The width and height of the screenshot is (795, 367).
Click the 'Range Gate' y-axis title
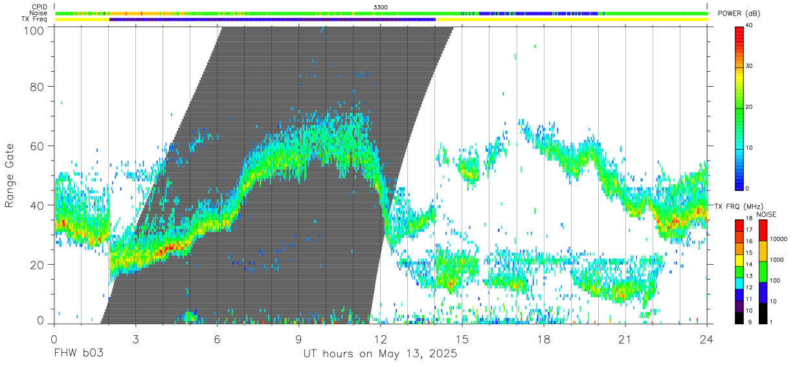coord(10,175)
